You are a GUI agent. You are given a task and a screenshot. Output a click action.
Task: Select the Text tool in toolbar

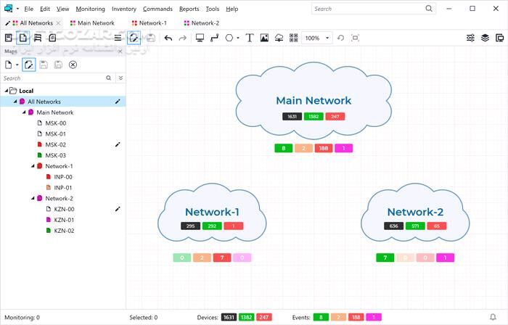pyautogui.click(x=250, y=38)
